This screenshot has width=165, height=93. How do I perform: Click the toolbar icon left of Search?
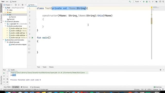click(160, 2)
